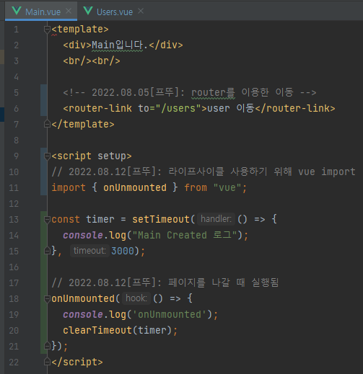
Task: Click the 'handler:' inlay hint
Action: [216, 219]
